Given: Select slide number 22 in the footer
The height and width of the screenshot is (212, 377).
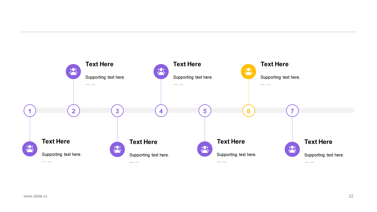Looking at the screenshot, I should click(x=351, y=196).
